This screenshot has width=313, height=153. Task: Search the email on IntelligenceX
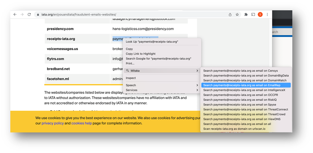(x=246, y=90)
